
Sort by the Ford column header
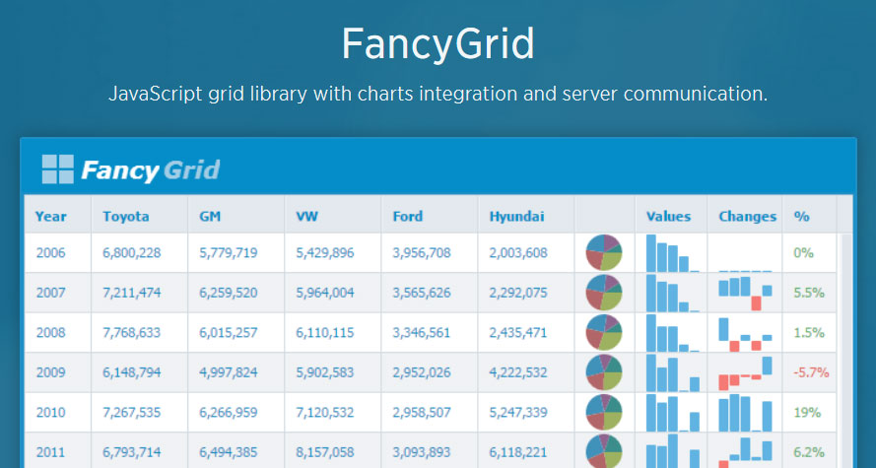pos(429,216)
